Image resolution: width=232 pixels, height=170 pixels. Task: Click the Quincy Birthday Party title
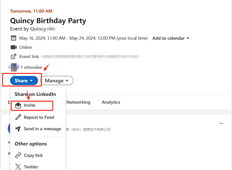[x=48, y=21]
